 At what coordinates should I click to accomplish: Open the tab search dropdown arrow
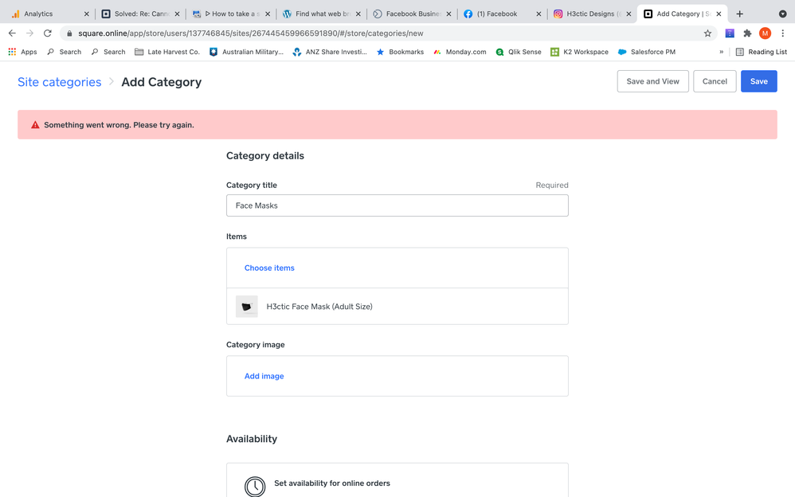coord(782,14)
